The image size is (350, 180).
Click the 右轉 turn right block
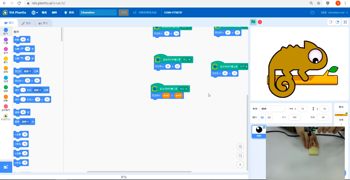point(17,49)
